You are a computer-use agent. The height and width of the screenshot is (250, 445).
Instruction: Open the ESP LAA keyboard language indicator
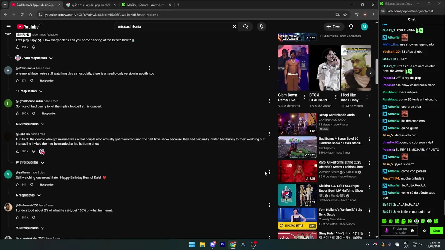pyautogui.click(x=406, y=244)
